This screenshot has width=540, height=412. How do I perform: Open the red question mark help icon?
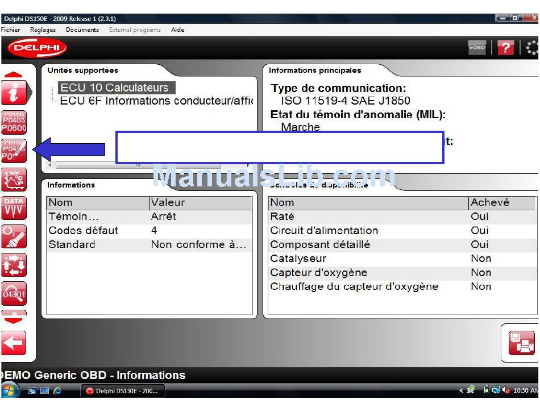tap(505, 48)
